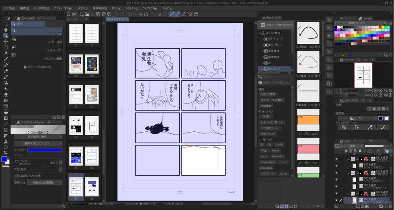
Task: Select the Eraser tool
Action: (x=5, y=95)
